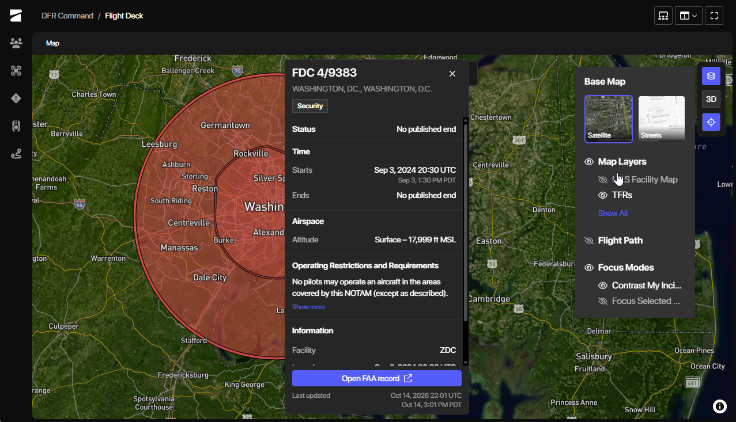Viewport: 736px width, 422px height.
Task: Click the Culpeper label on map
Action: 63,326
